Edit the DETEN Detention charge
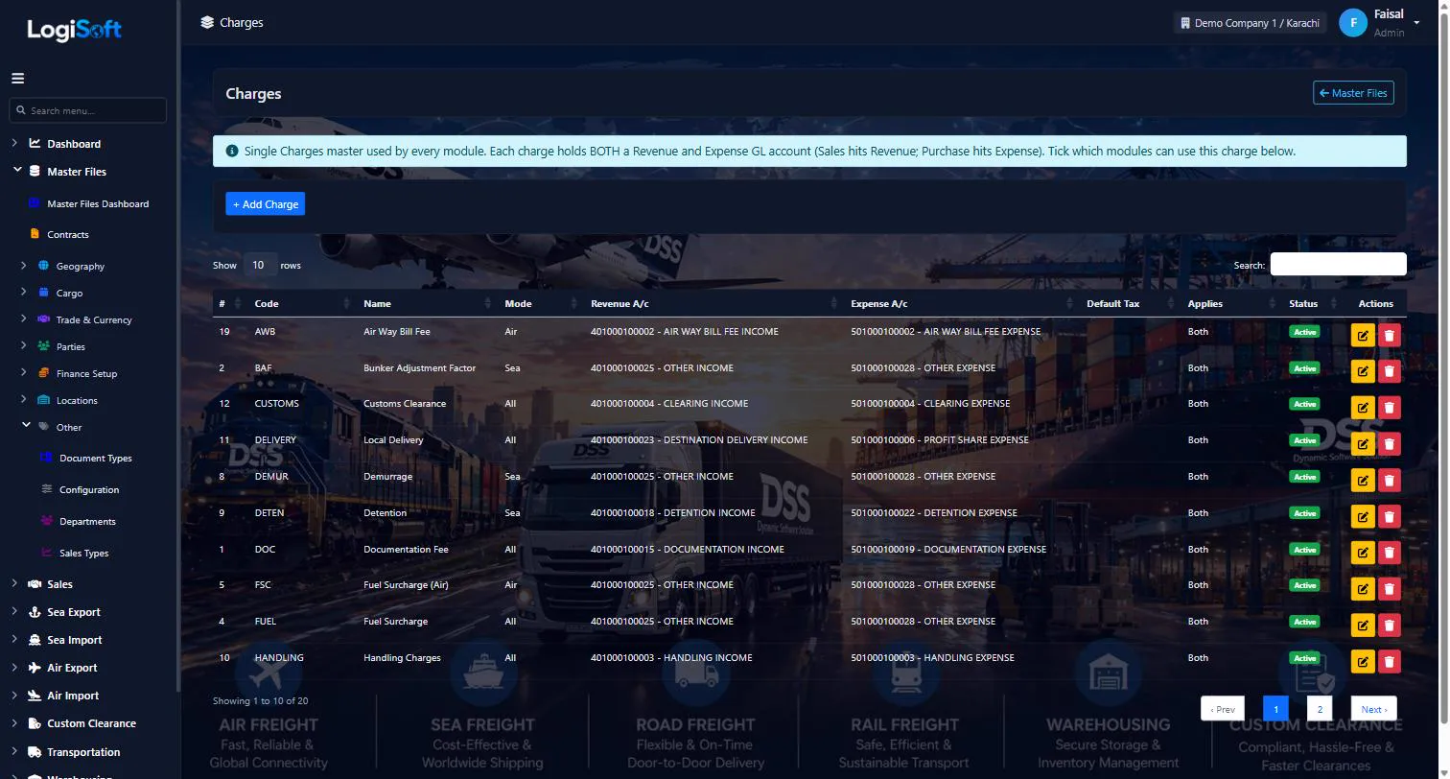This screenshot has width=1450, height=779. (1362, 516)
